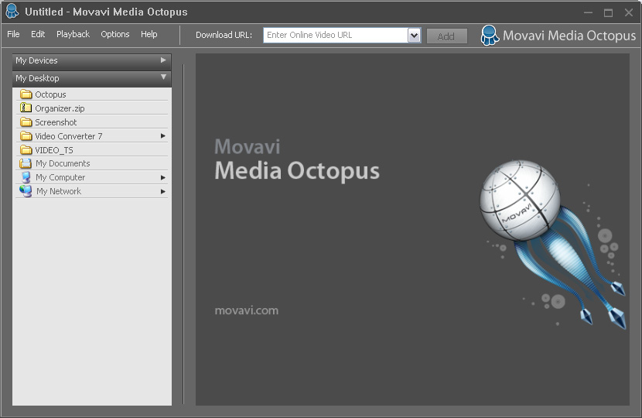Select the Video Converter 7 label
Image resolution: width=642 pixels, height=418 pixels.
[x=68, y=136]
